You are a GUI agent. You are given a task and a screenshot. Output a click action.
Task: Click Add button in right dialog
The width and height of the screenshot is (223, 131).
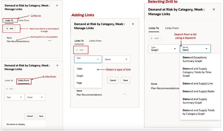pos(155,38)
